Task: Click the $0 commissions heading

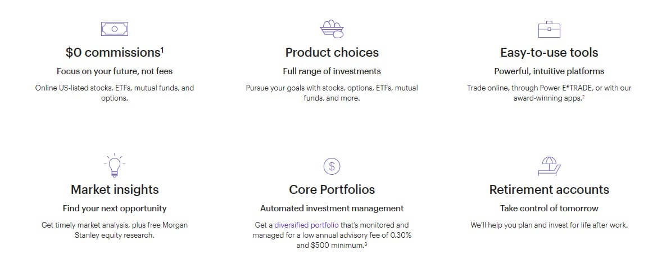Action: point(115,52)
